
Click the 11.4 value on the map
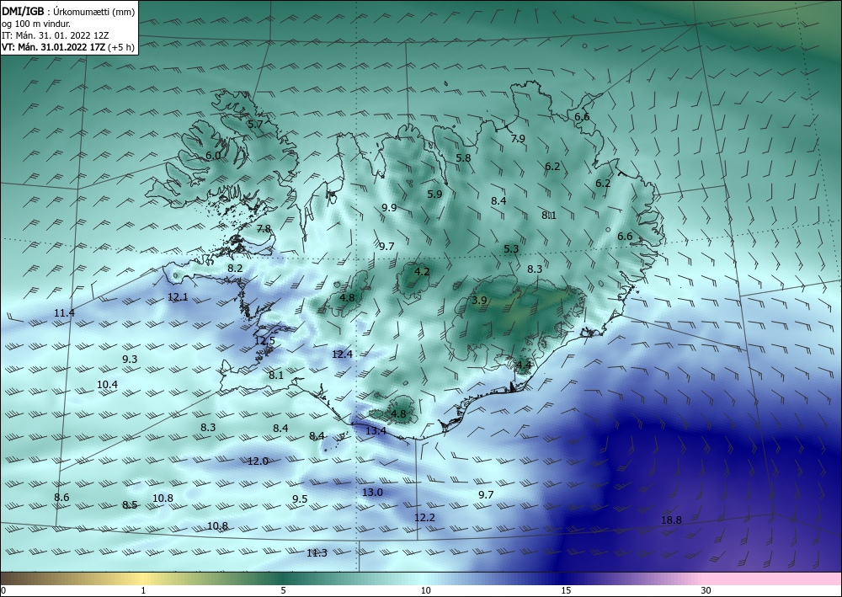(65, 313)
